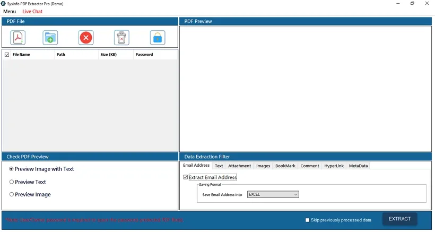The image size is (435, 232).
Task: Uncheck Extract Email Address checkbox
Action: coord(186,177)
